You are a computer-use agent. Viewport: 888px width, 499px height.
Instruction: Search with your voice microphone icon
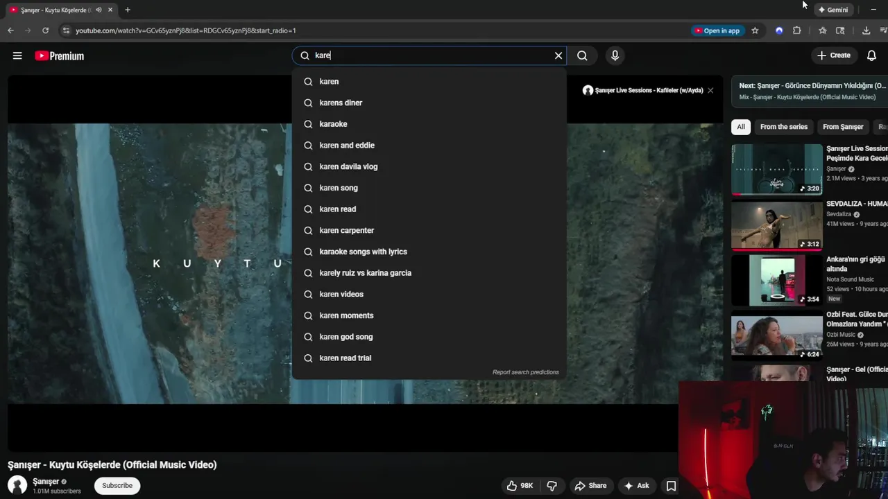(615, 55)
